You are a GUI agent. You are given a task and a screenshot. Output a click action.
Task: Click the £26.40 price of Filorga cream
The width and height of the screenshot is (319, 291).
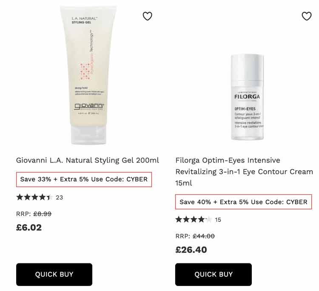click(191, 250)
